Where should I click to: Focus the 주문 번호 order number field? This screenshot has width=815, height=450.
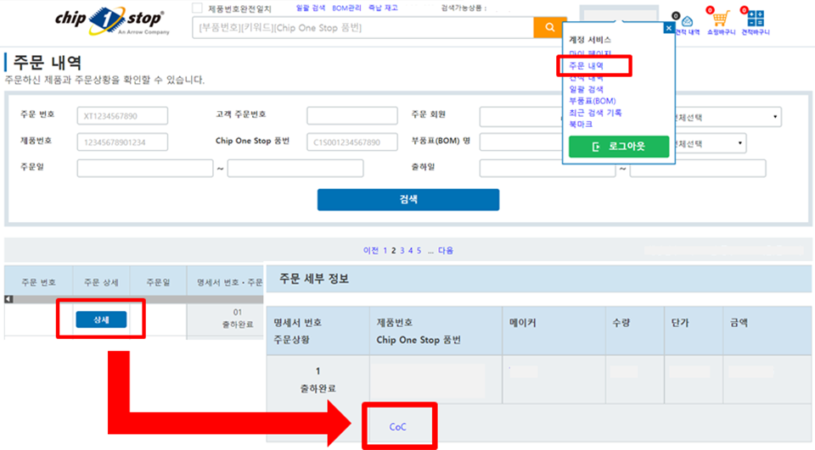[122, 116]
